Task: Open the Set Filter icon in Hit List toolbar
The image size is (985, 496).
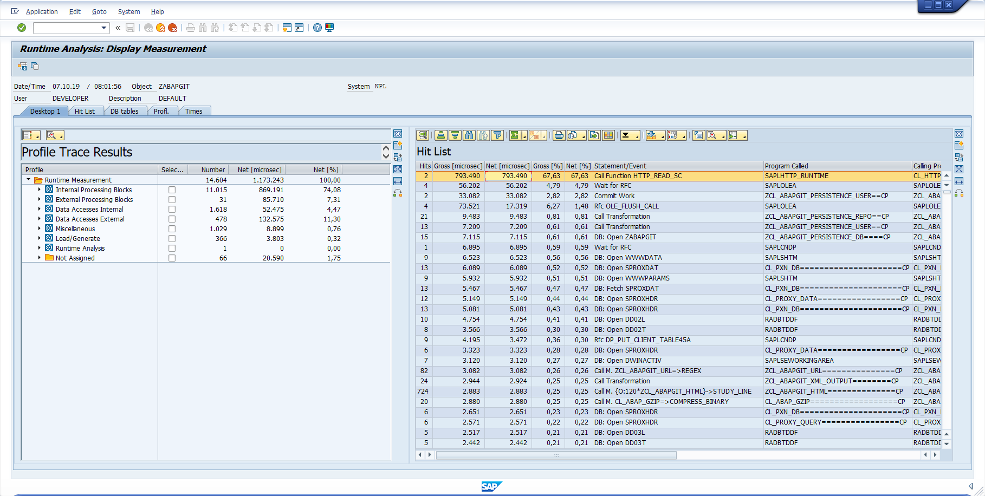Action: coord(497,135)
